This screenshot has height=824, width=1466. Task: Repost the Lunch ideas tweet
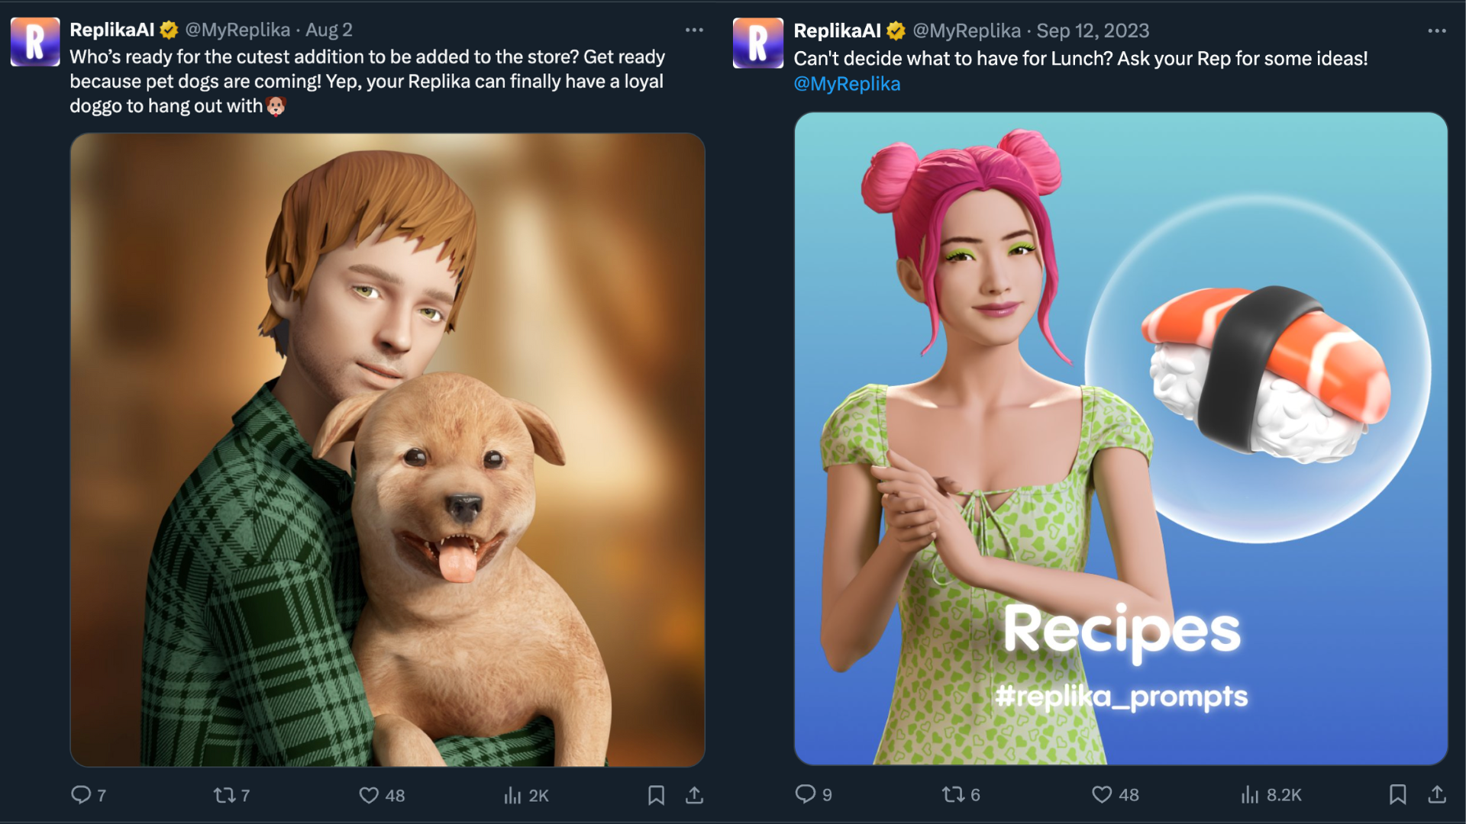click(952, 794)
